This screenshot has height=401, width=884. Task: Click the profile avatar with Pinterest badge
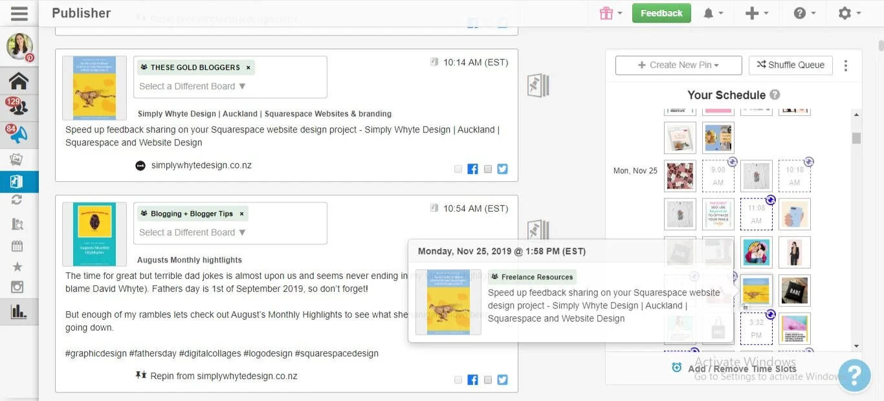19,47
